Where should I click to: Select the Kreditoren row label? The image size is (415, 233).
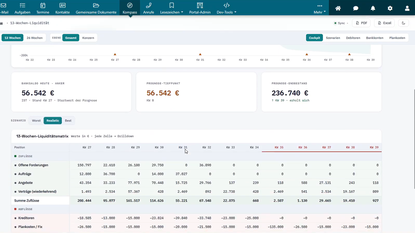26,218
